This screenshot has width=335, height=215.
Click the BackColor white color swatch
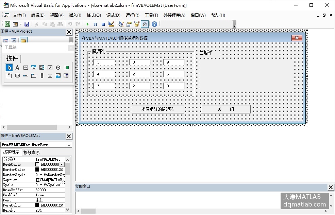pyautogui.click(x=37, y=164)
